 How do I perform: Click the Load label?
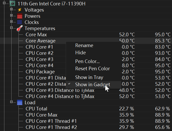30,102
